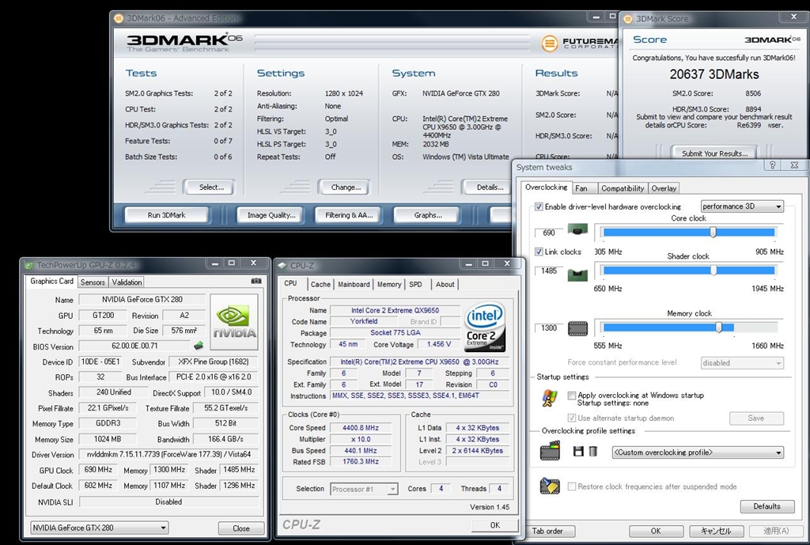Expand the Custom overclocking profile dropdown

(x=698, y=452)
